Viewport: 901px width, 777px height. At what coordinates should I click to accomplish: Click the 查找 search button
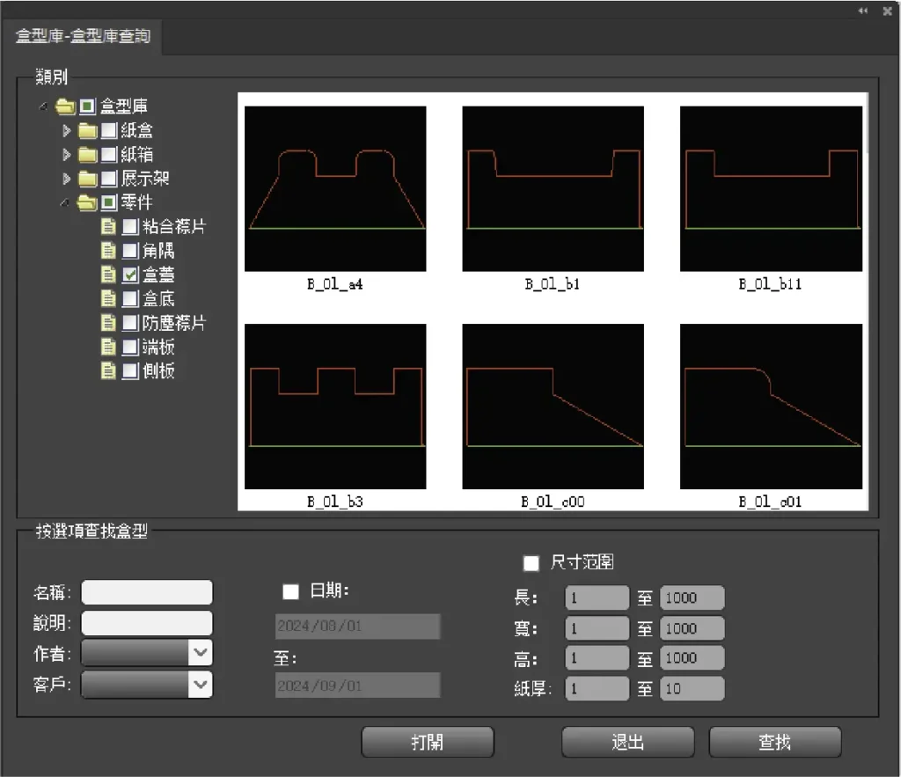pyautogui.click(x=774, y=742)
